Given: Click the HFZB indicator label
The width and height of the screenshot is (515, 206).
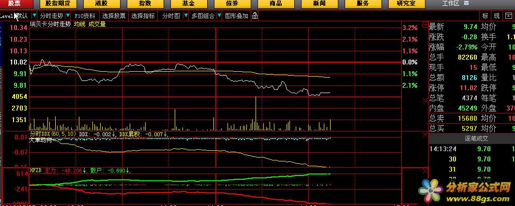Looking at the screenshot, I should 35,171.
